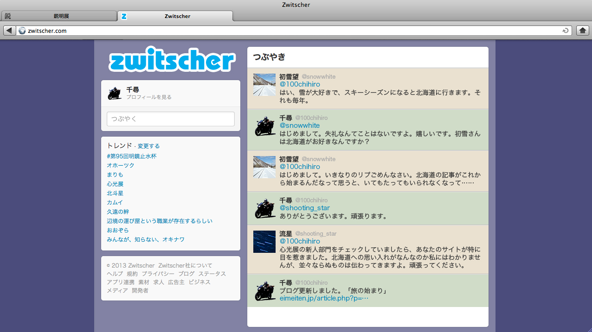Click the プロフィールを見る link
592x332 pixels.
[149, 97]
